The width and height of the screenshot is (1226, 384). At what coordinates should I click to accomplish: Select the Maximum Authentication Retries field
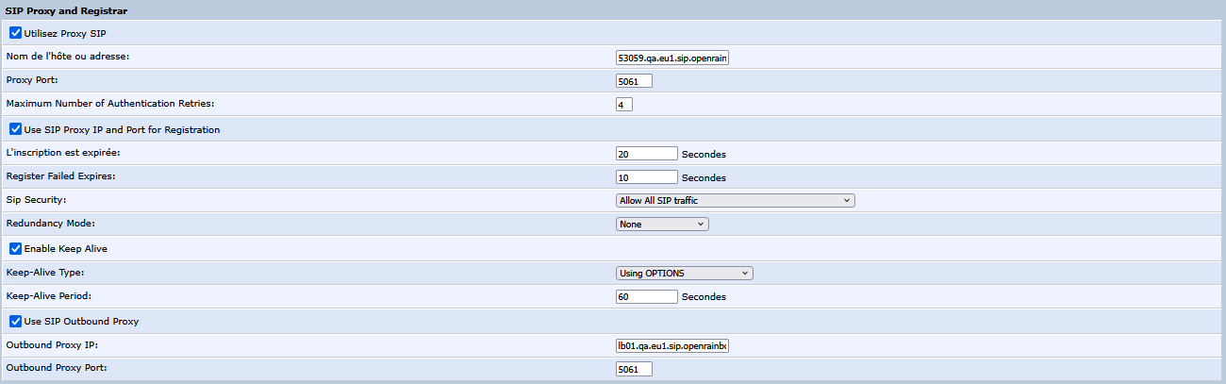(624, 105)
